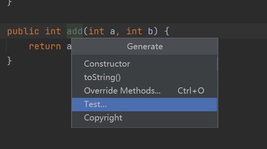267x149 pixels.
Task: Click the add method name in code
Action: click(x=75, y=31)
